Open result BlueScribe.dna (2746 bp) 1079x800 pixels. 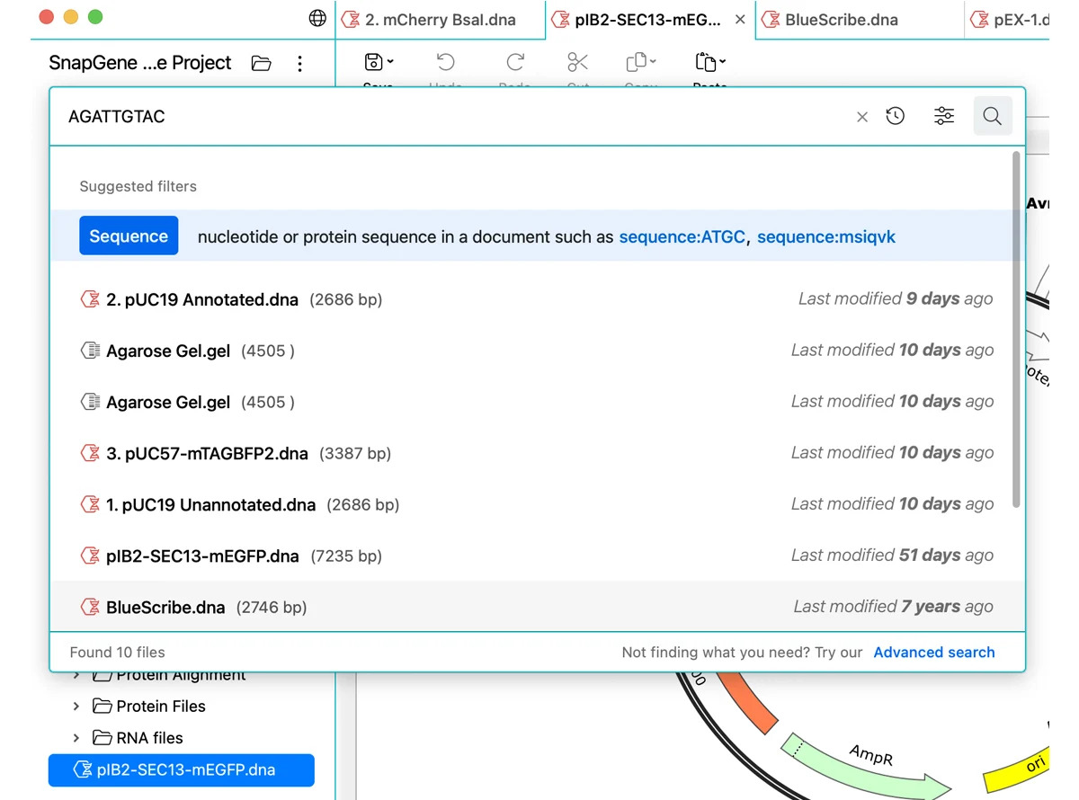coord(537,607)
